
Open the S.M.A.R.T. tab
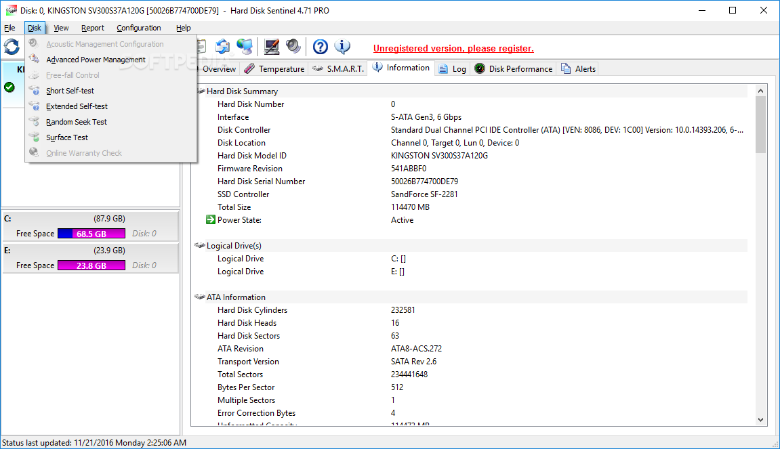click(x=338, y=68)
